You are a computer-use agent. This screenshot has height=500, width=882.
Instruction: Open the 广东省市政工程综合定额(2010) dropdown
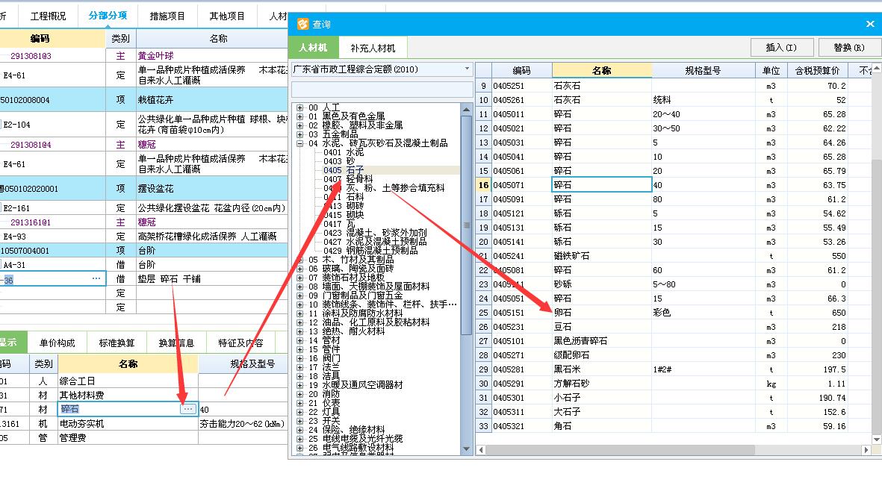(x=466, y=69)
